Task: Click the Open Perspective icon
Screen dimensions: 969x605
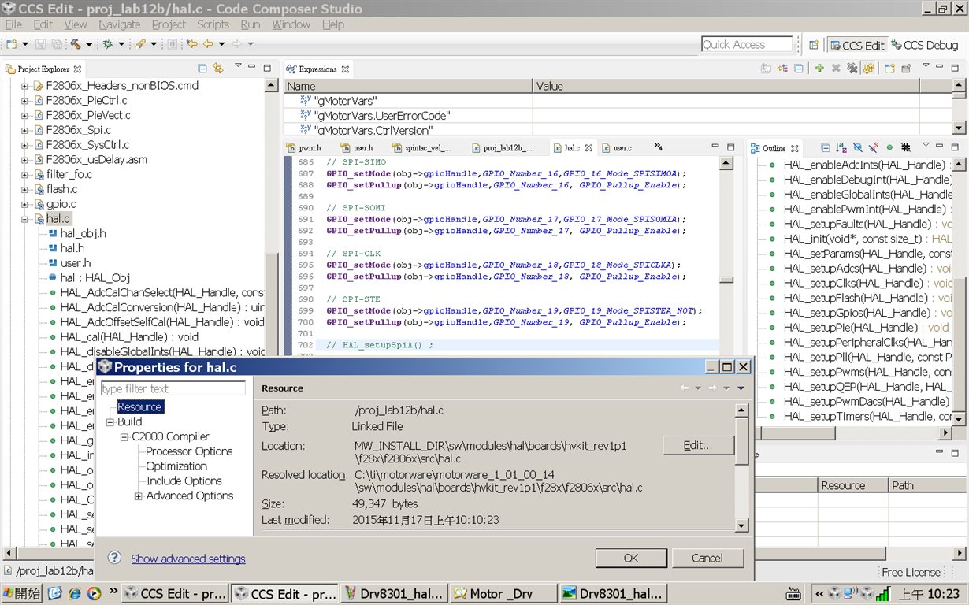Action: point(814,45)
